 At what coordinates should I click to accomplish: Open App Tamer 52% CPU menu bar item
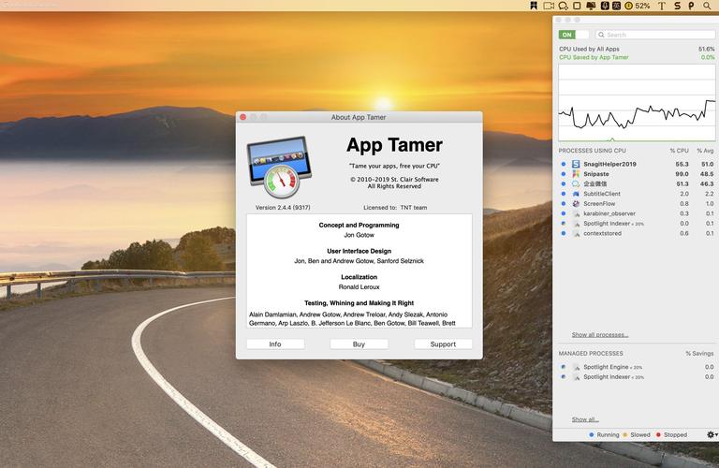click(638, 6)
